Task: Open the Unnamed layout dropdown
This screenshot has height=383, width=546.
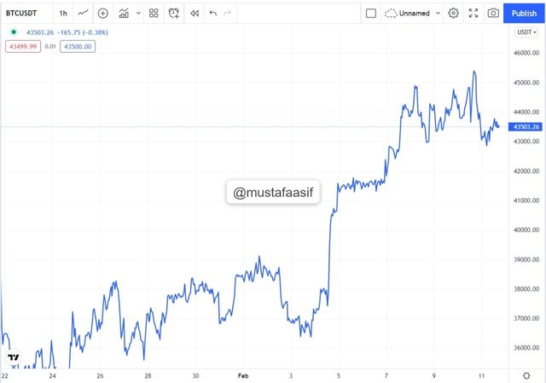Action: (x=413, y=14)
